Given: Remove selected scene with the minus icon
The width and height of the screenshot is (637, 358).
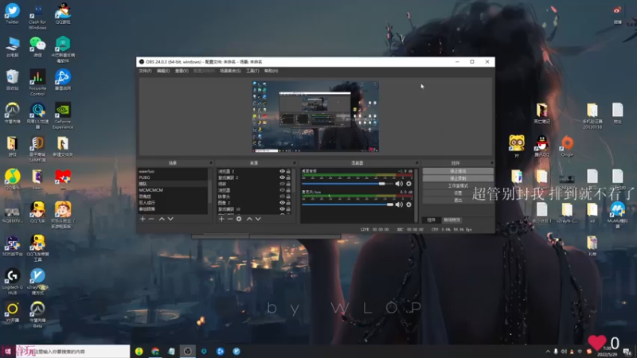Looking at the screenshot, I should [x=151, y=219].
